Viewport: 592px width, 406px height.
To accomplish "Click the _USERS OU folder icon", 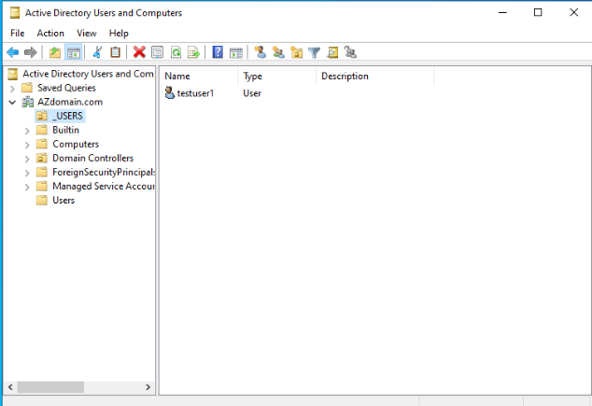I will coord(42,116).
